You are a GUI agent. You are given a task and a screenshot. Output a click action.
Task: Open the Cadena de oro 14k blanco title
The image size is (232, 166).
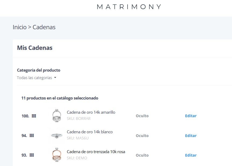(x=90, y=132)
